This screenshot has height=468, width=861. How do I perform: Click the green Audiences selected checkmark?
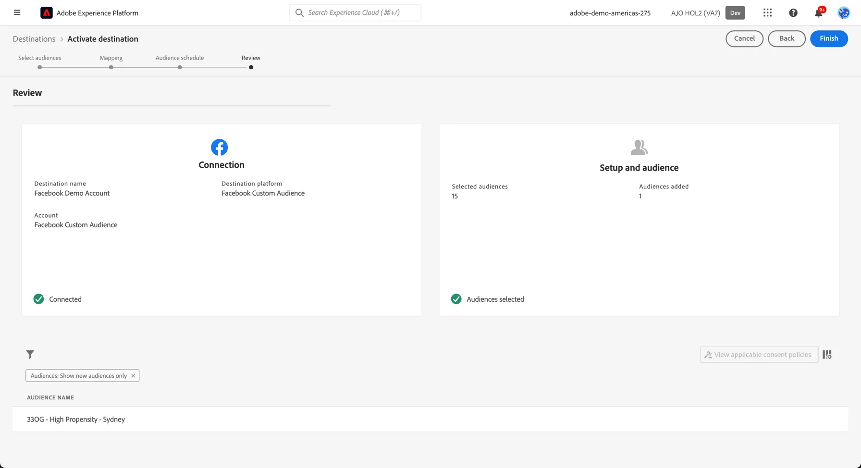coord(456,299)
